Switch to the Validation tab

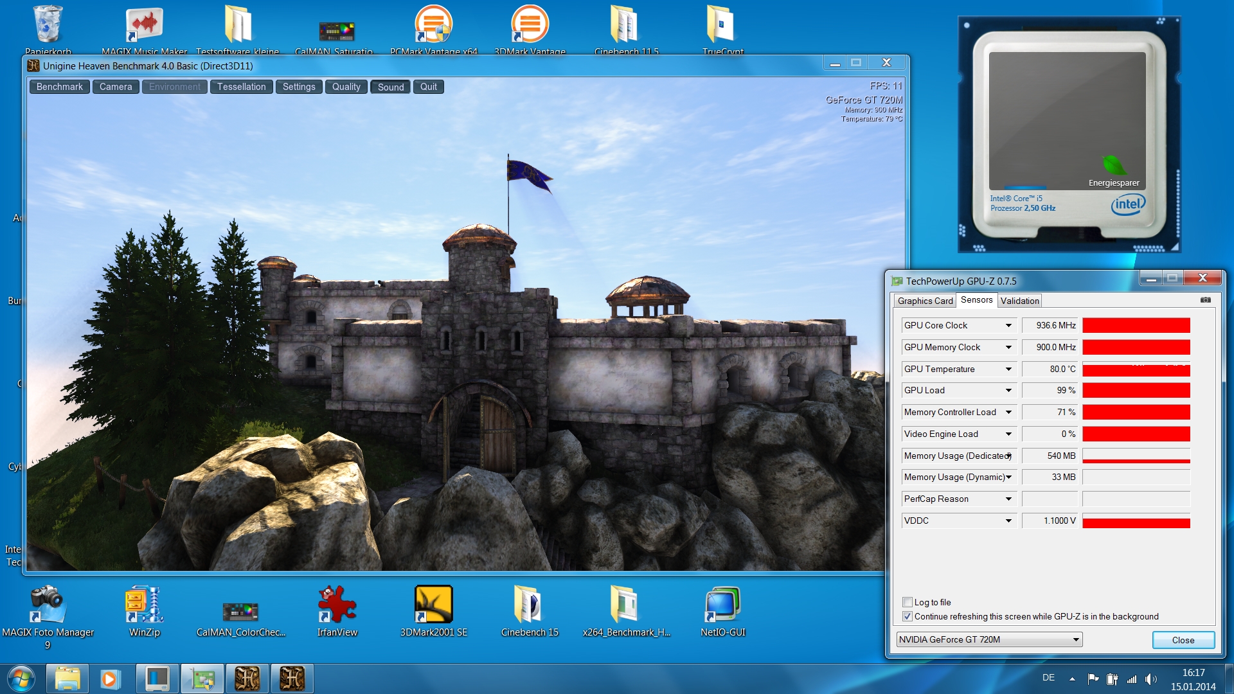[x=1019, y=301]
